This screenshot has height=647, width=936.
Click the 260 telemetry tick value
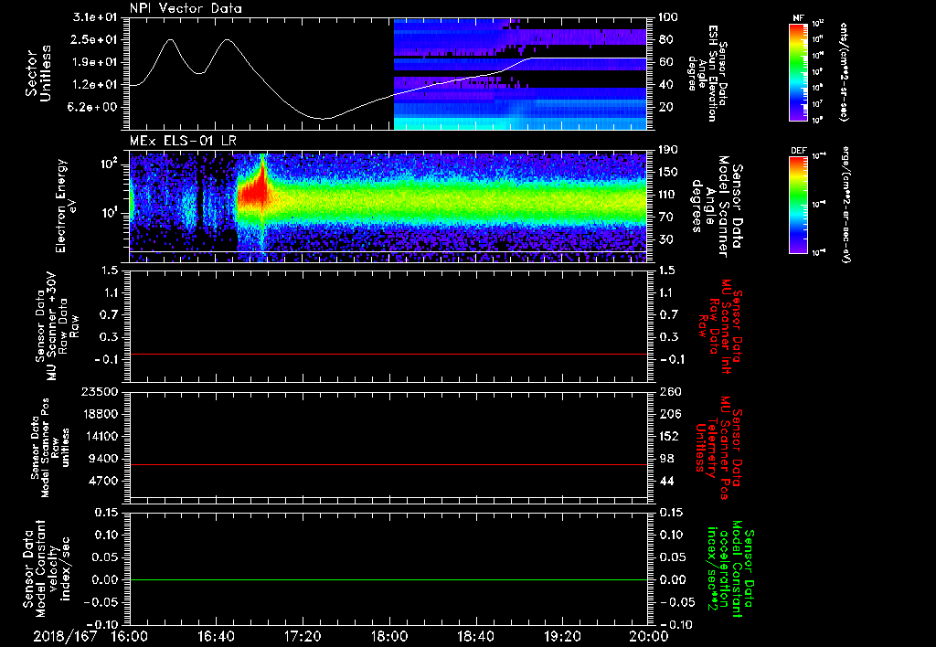(x=668, y=391)
